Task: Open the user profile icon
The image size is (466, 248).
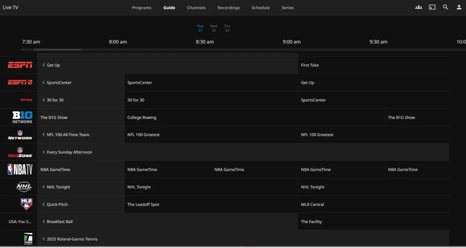Action: click(x=459, y=7)
